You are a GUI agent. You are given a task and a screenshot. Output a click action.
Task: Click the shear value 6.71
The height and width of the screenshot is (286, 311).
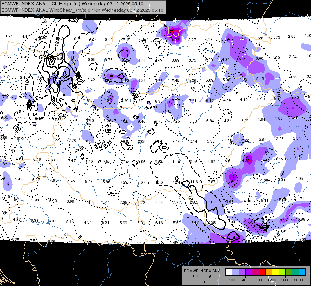point(38,139)
